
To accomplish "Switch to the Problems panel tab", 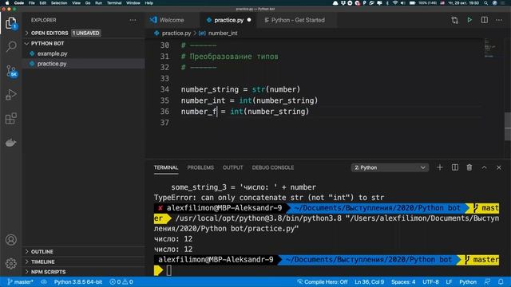I will pos(200,167).
